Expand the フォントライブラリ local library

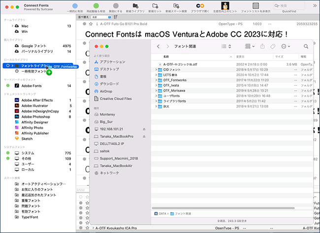pyautogui.click(x=12, y=66)
